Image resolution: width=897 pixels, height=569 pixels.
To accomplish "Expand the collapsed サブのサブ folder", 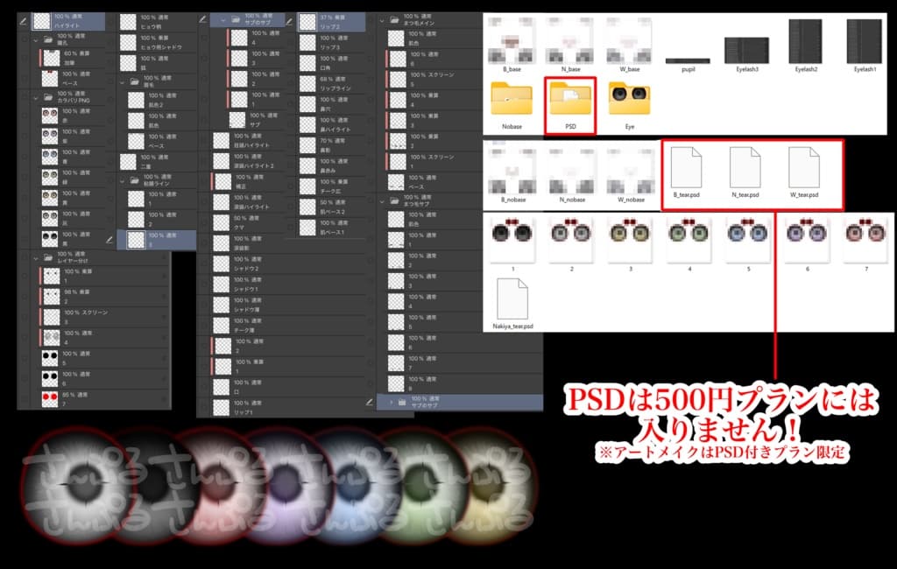I will tap(392, 402).
